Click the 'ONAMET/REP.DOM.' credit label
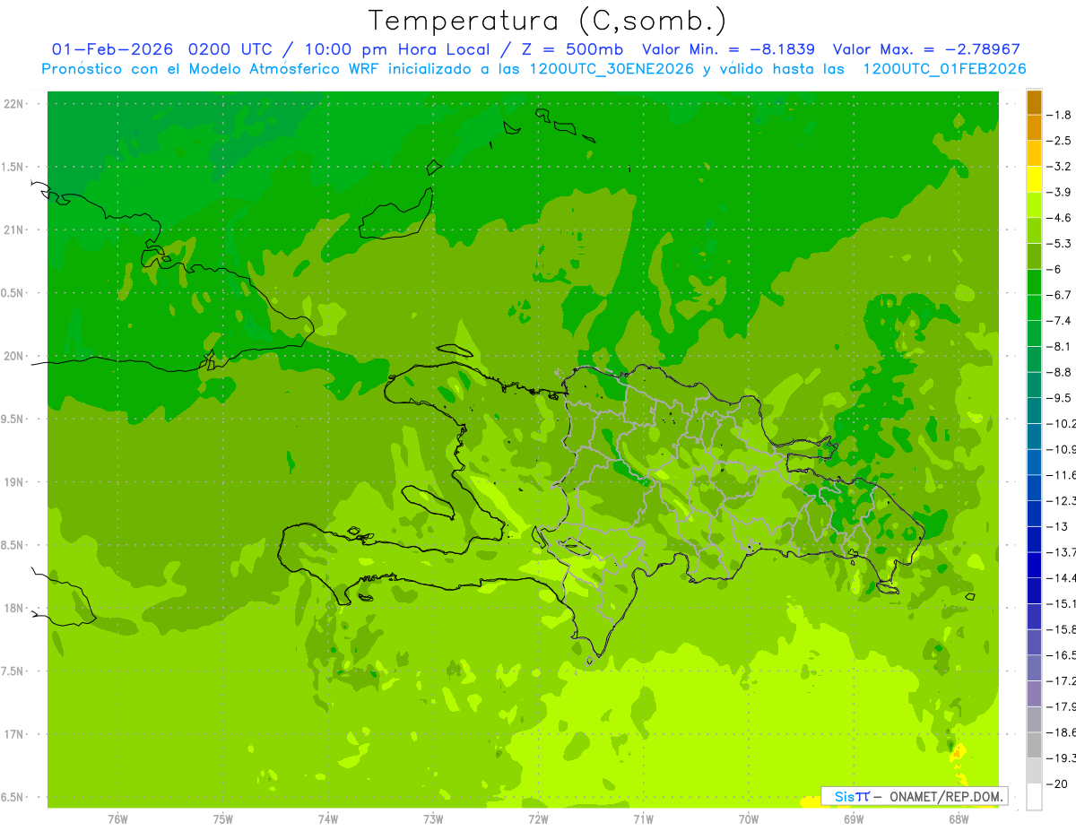Image resolution: width=1076 pixels, height=831 pixels. tap(945, 796)
